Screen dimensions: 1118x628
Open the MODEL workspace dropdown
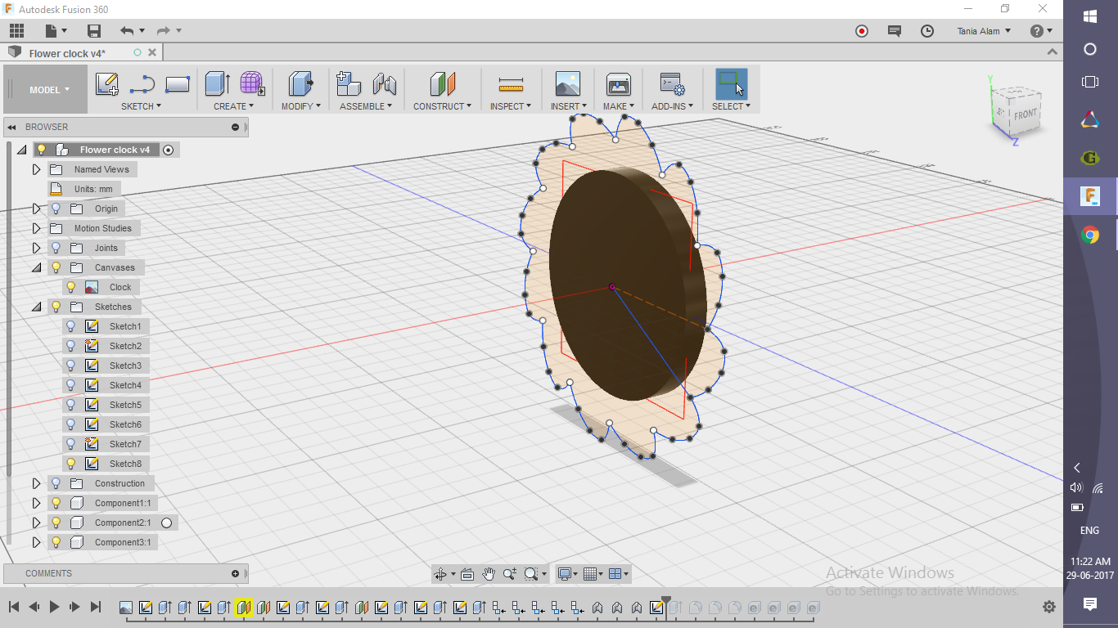point(49,90)
